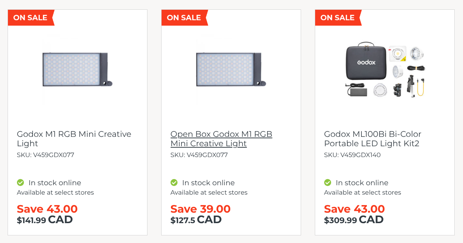Viewport: 463px width, 243px height.
Task: Open Godox ML100Bi Bi-Color Portable LED title
Action: [x=373, y=139]
